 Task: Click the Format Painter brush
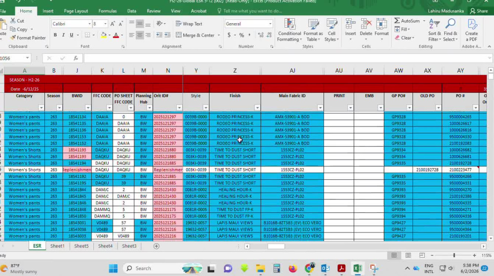[x=13, y=38]
